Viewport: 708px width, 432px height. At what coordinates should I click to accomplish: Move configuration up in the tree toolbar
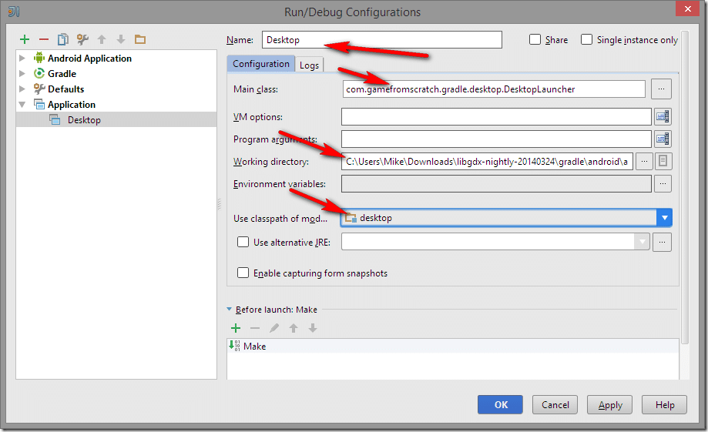point(102,40)
